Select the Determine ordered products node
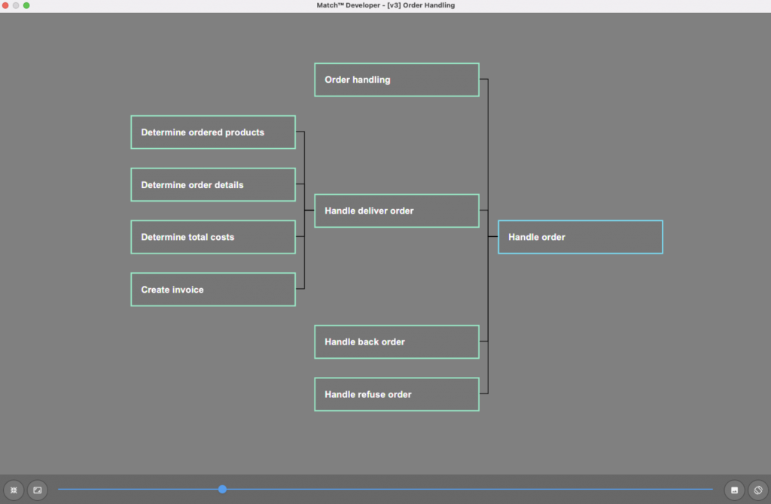Screen dimensions: 771x504 [212, 132]
